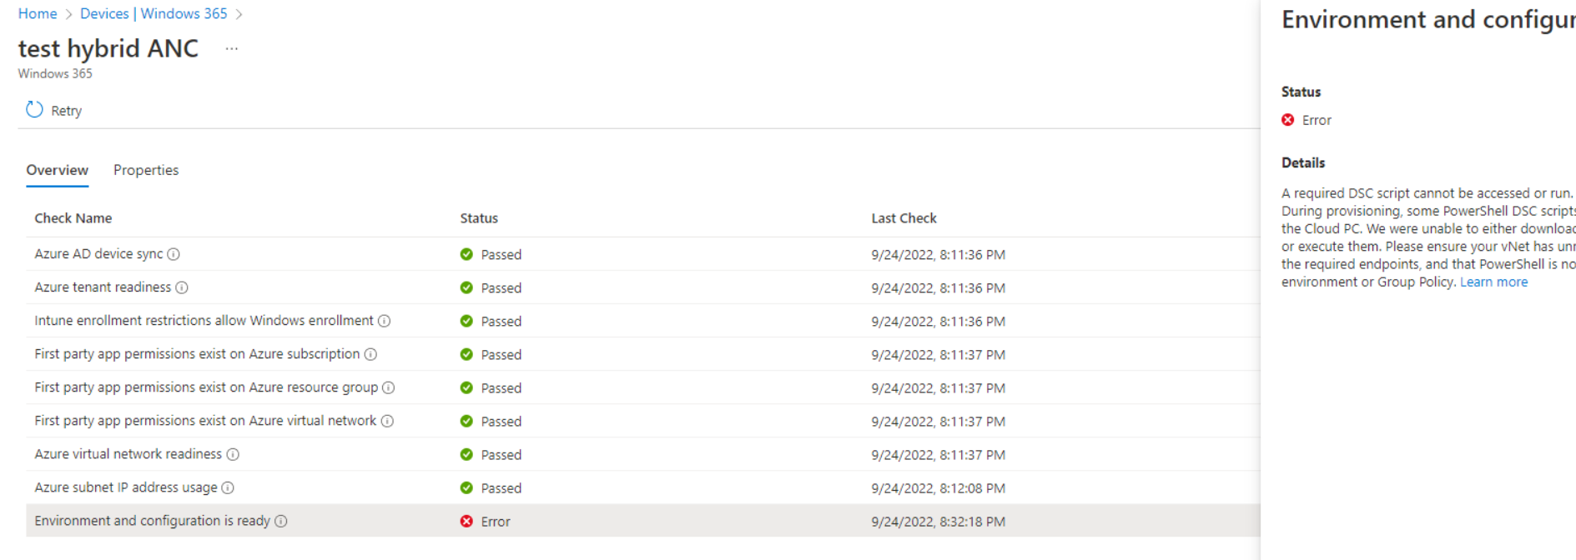
Task: Open info icon for Environment and configuration check
Action: point(281,521)
